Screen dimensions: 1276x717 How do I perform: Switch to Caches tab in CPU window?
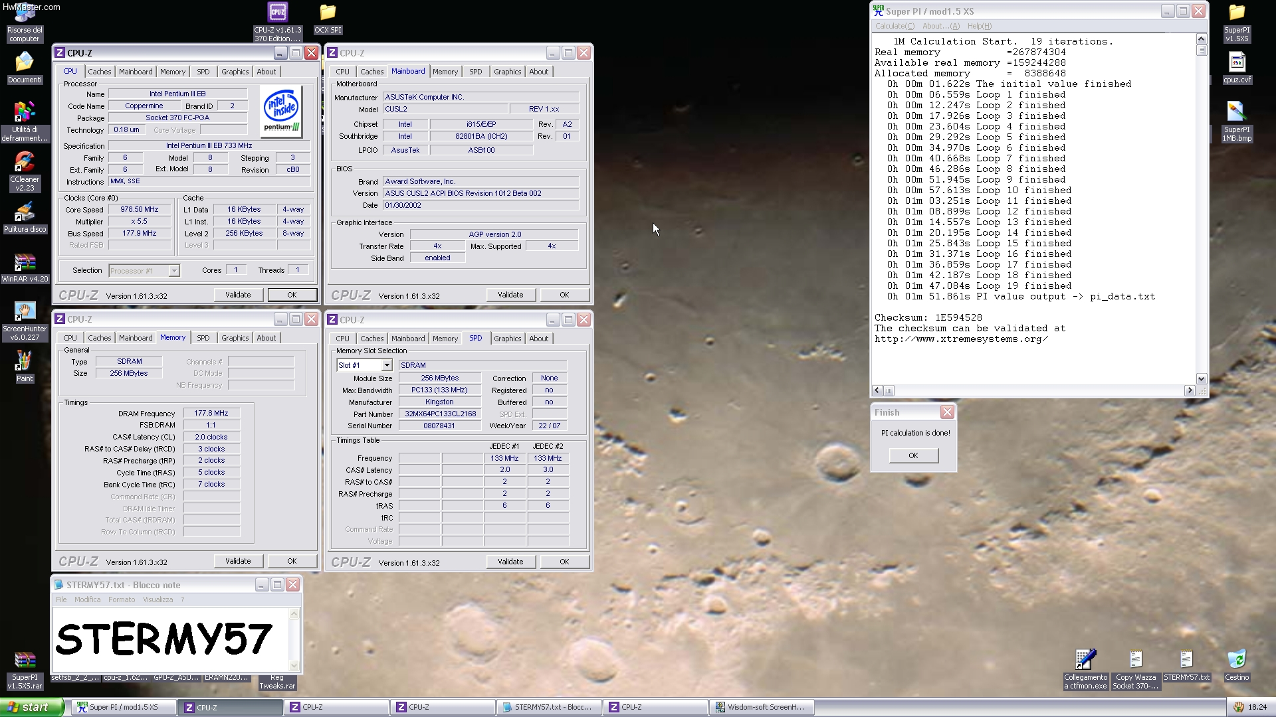pyautogui.click(x=100, y=72)
